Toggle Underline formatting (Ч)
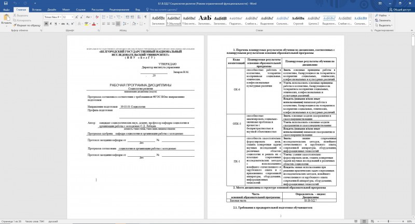This screenshot has height=224, width=415. click(56, 24)
